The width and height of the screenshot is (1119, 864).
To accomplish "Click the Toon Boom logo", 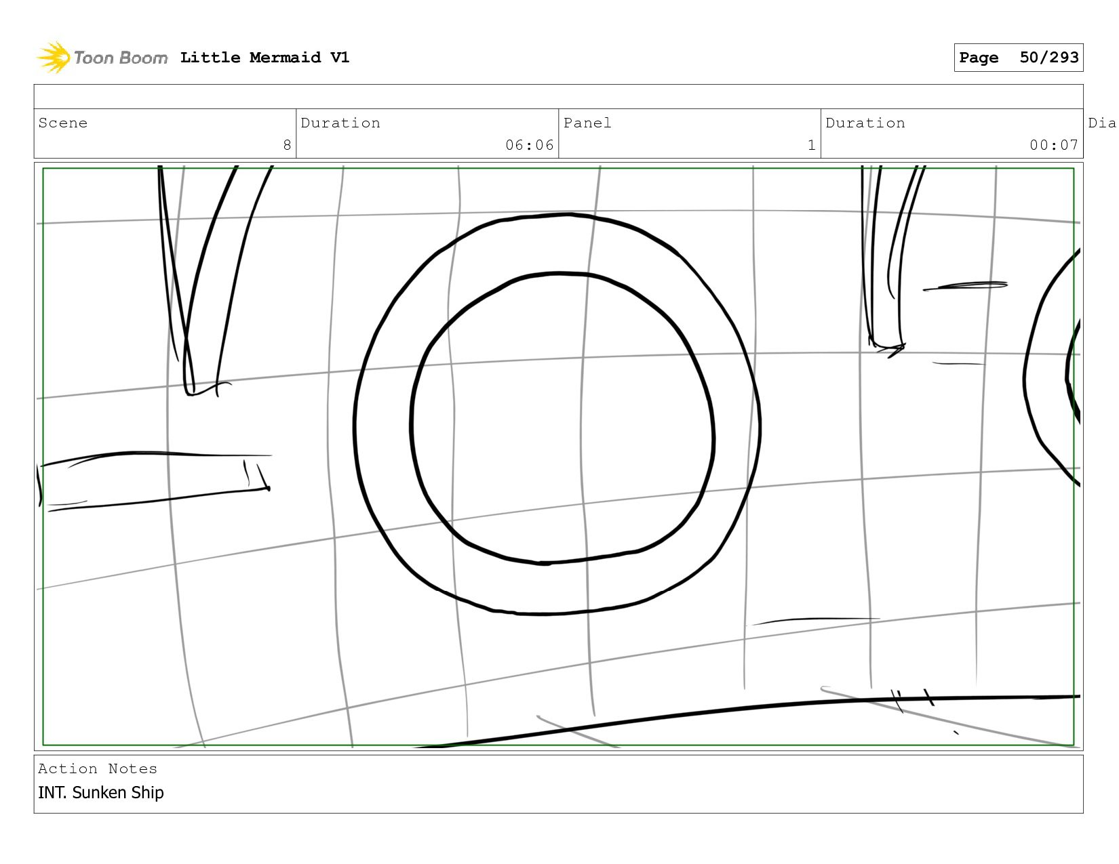I will 102,58.
